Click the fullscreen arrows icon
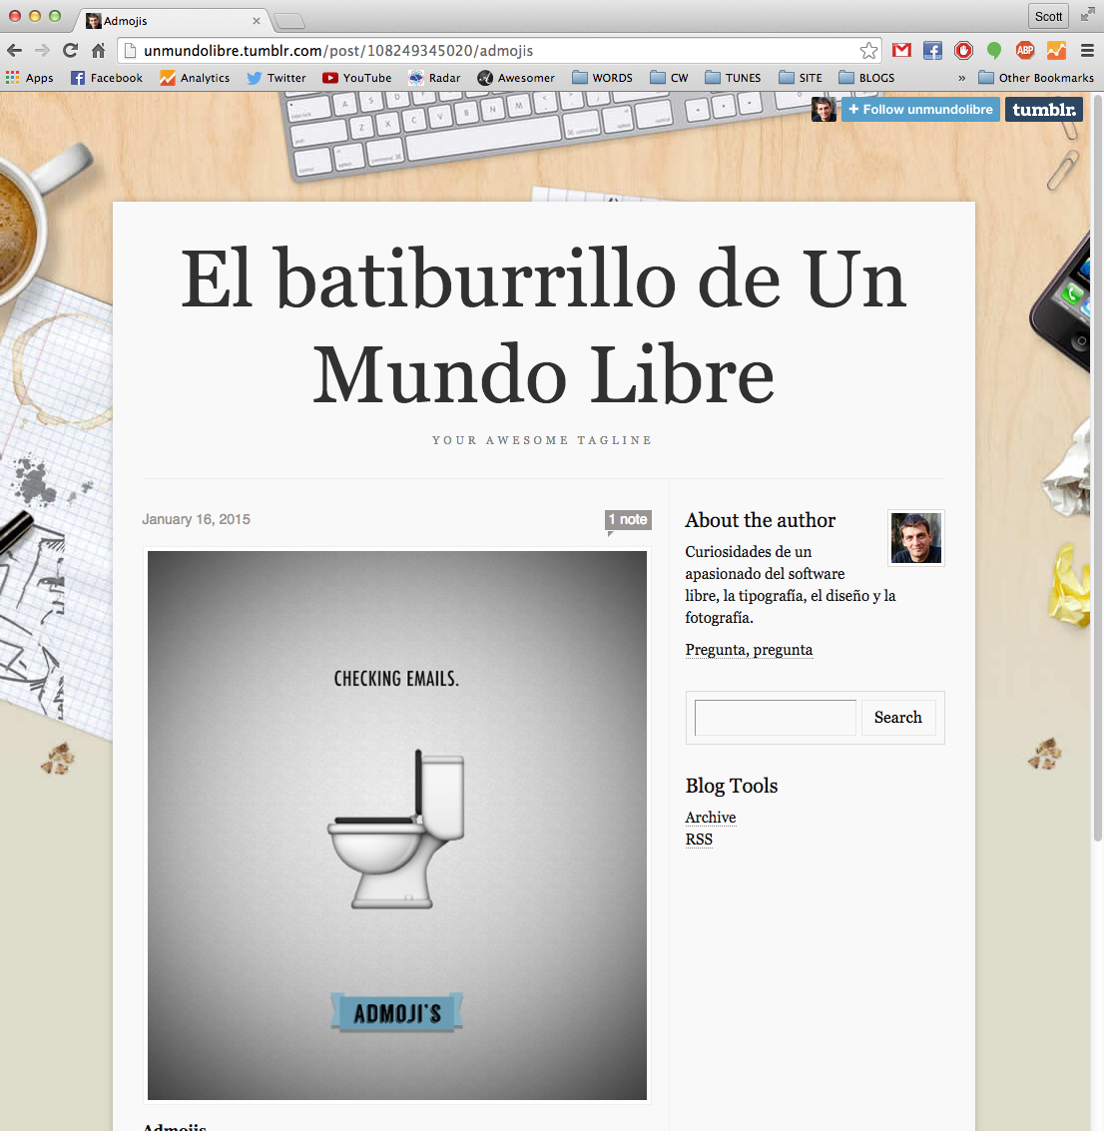 pos(1087,15)
